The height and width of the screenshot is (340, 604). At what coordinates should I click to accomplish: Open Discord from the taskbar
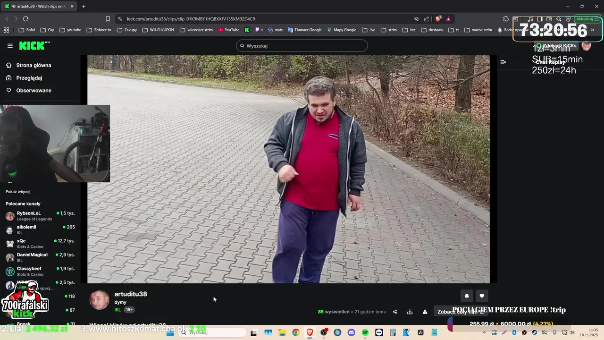[351, 332]
